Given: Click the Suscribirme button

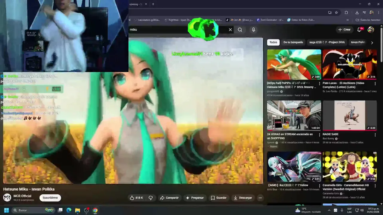Looking at the screenshot, I should coord(50,198).
